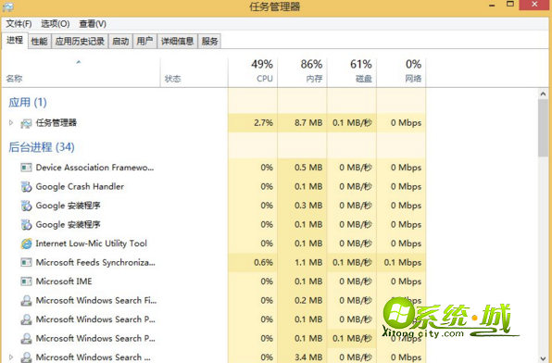Switch to the 性能 tab
This screenshot has height=363, width=552.
(x=40, y=41)
